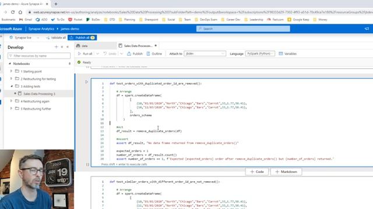The image size is (373, 209).
Task: Close the Azure Synapse browser tab
Action: [47, 4]
